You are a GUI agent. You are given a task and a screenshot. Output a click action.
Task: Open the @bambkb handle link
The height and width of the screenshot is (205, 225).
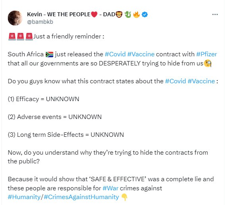pos(40,22)
